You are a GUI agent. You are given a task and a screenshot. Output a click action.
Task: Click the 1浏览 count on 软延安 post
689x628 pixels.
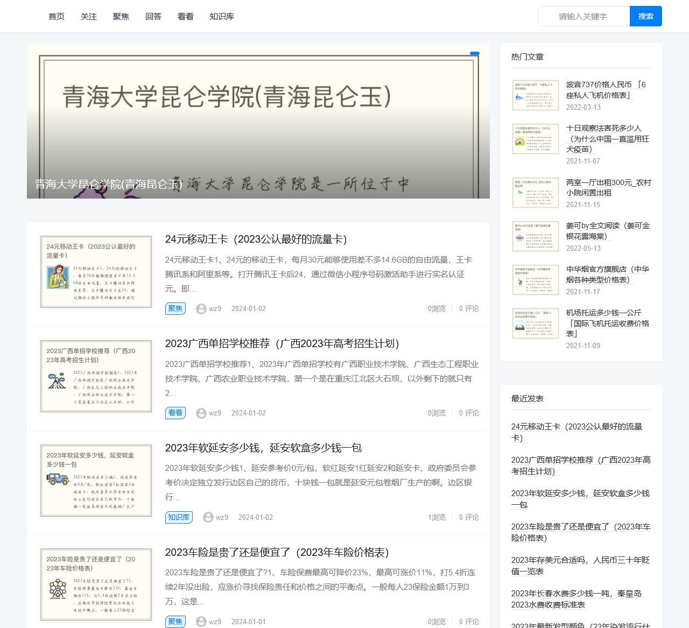pos(437,517)
